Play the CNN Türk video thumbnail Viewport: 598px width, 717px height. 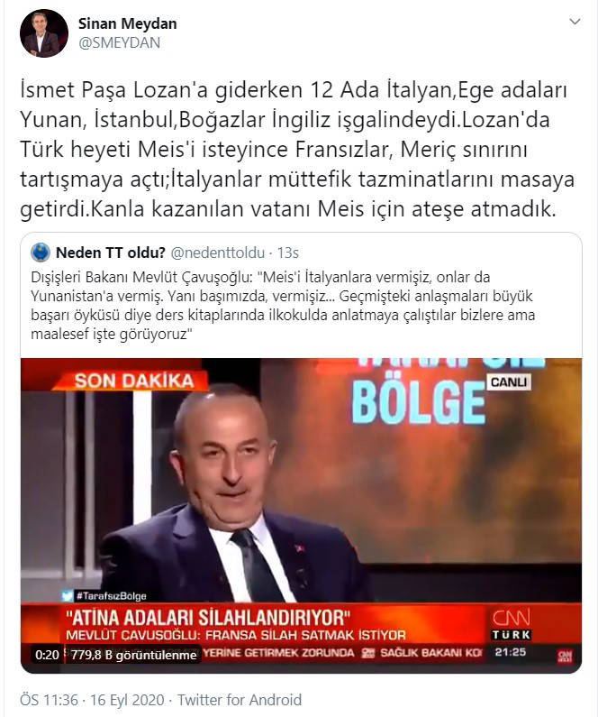coord(302,516)
